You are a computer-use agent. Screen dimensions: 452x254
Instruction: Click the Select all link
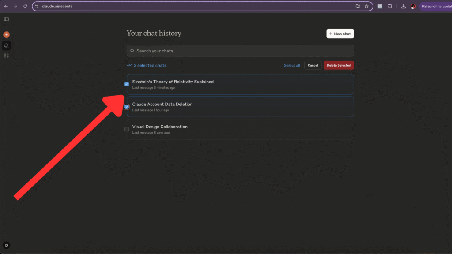tap(292, 65)
